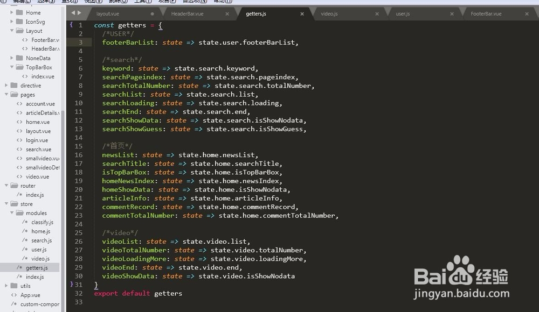
Task: Fold code at line 1 brace marker
Action: [71, 25]
